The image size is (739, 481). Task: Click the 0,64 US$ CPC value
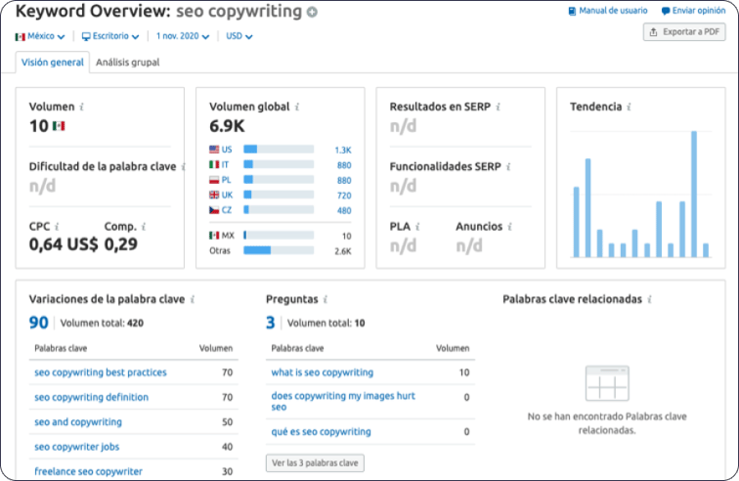[x=64, y=244]
